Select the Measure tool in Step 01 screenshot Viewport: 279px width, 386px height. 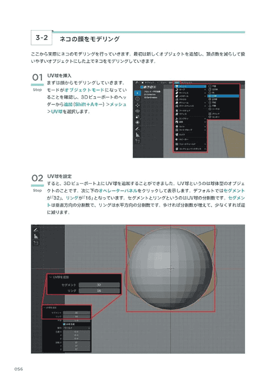coord(137,134)
